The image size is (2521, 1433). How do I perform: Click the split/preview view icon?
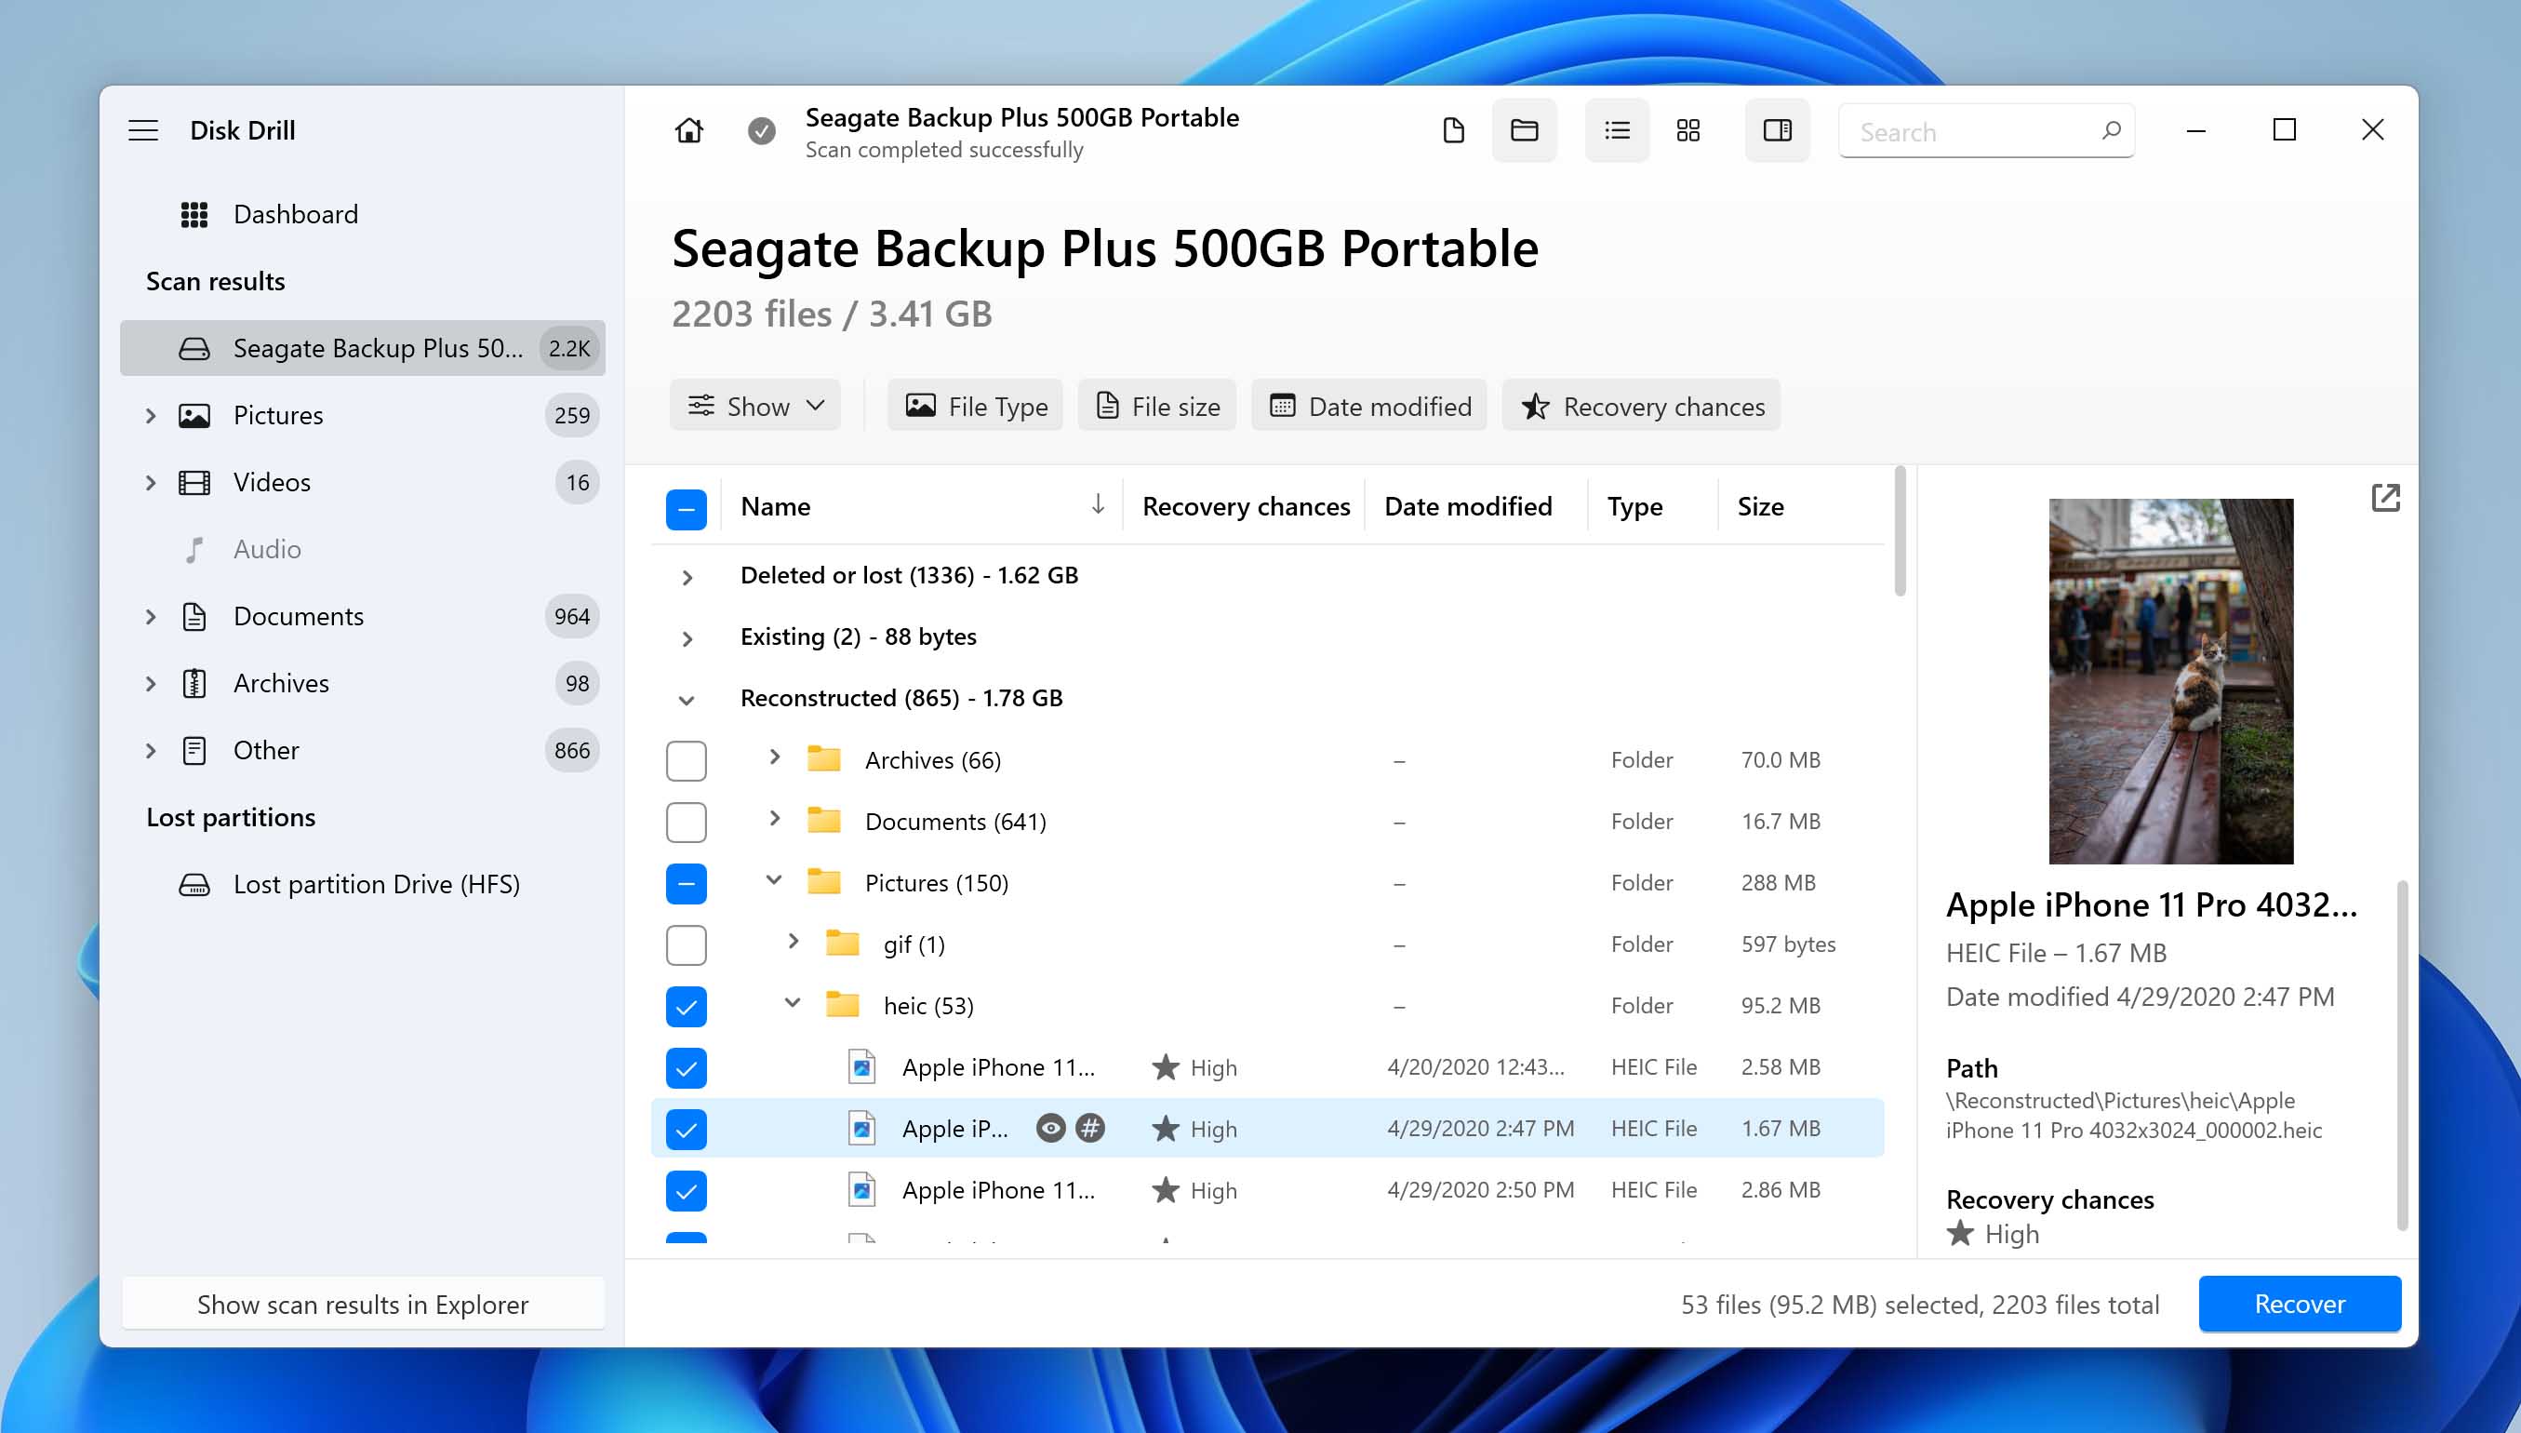pyautogui.click(x=1773, y=130)
